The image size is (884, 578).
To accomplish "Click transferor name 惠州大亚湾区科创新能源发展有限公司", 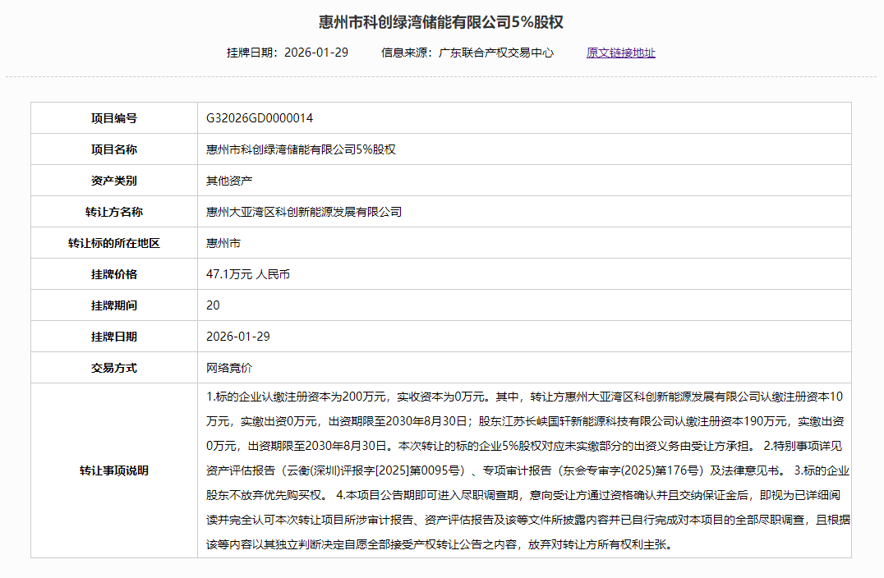I will 304,211.
